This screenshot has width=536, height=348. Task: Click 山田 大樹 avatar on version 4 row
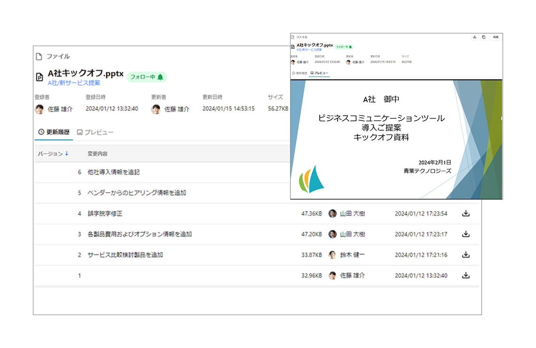tap(332, 214)
